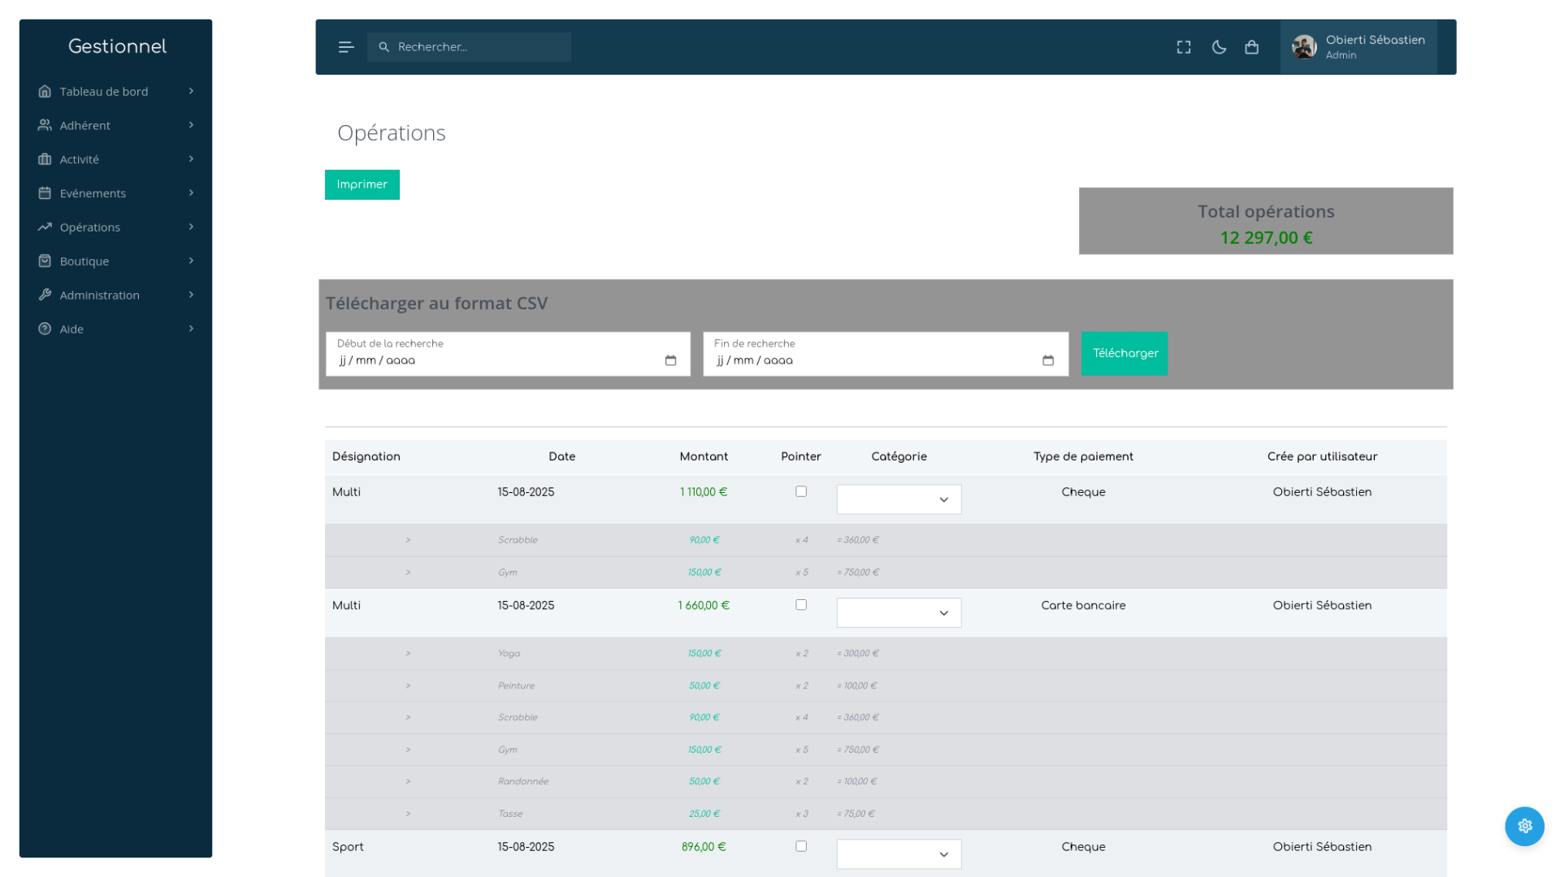1560x877 pixels.
Task: Toggle dark mode moon icon
Action: (1219, 47)
